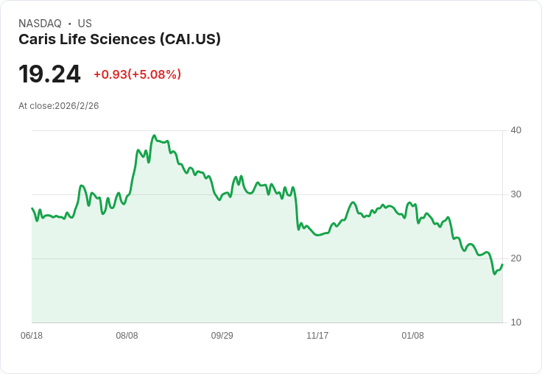542x374 pixels.
Task: Click the +0.93(+5.08%) price change
Action: [137, 74]
